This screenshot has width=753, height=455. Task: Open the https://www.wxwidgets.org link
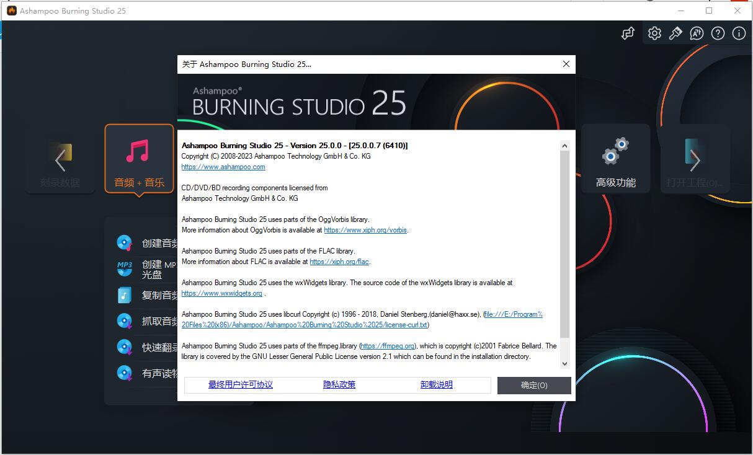tap(221, 293)
